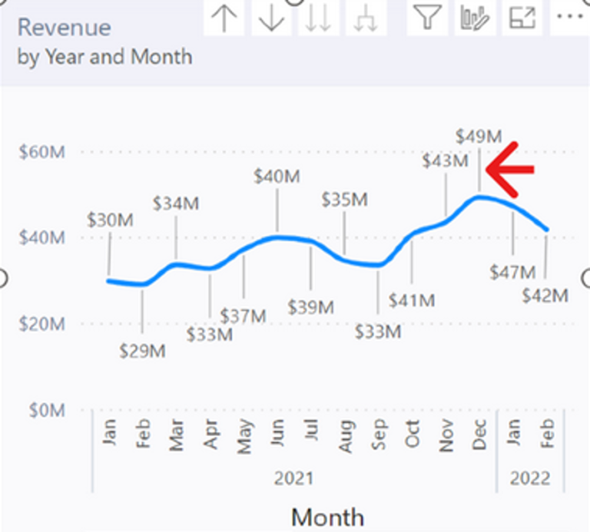Click the blue revenue line near Sep
The image size is (590, 532).
[x=378, y=265]
